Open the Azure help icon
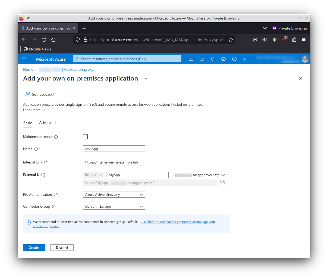 click(x=234, y=59)
